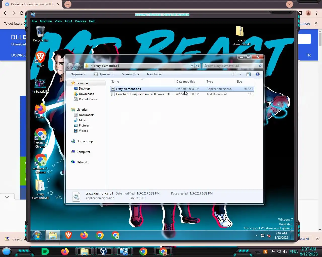
Task: Select Favorites in navigation pane
Action: pyautogui.click(x=82, y=83)
